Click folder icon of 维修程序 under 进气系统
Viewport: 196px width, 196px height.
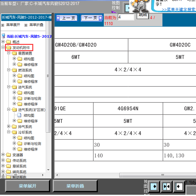tap(20, 104)
